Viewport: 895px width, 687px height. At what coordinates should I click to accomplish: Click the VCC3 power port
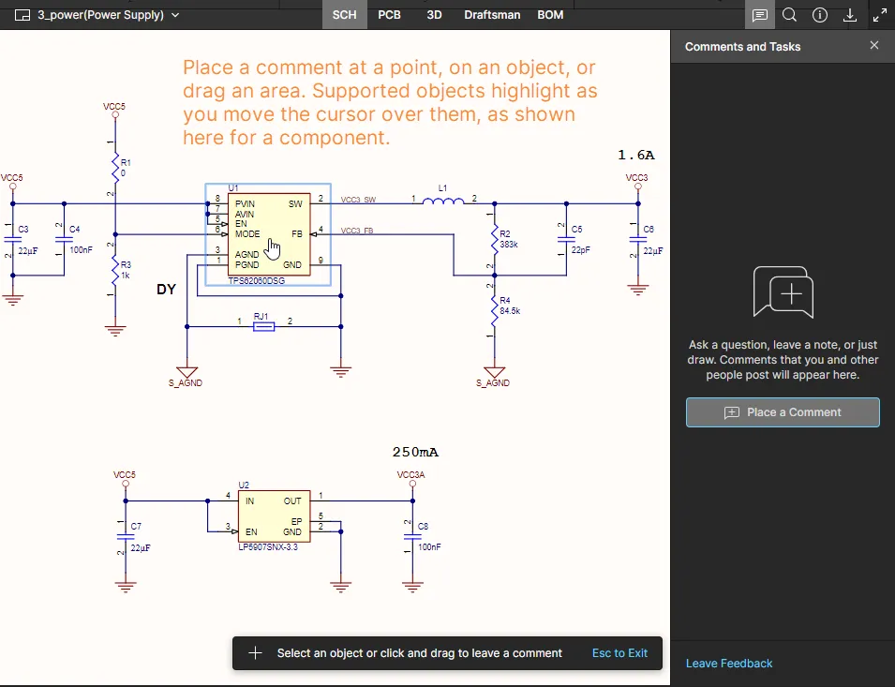tap(637, 181)
